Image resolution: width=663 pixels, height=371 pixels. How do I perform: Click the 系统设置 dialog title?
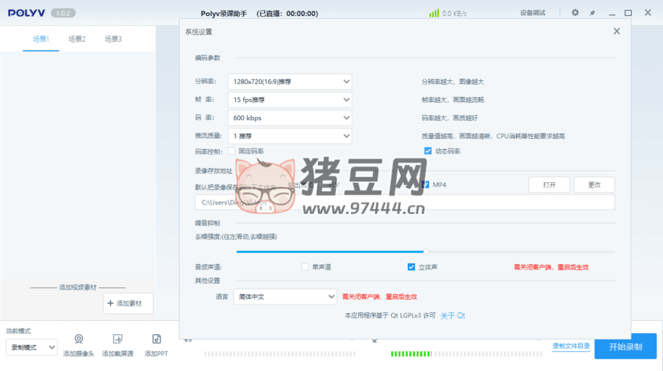198,32
